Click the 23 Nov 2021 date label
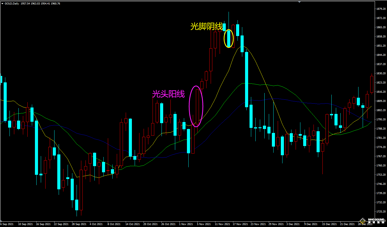 pyautogui.click(x=258, y=224)
